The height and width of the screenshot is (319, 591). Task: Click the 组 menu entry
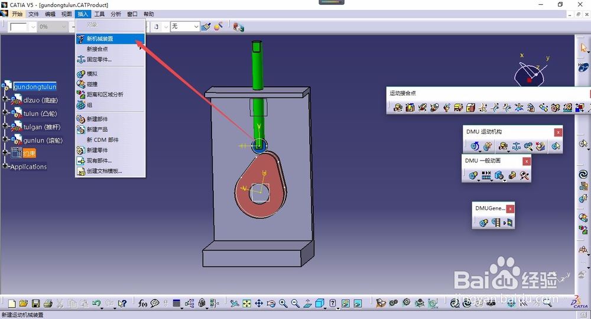click(110, 105)
